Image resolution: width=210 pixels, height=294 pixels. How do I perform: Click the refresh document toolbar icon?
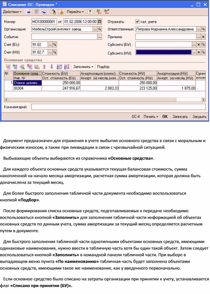[36, 12]
